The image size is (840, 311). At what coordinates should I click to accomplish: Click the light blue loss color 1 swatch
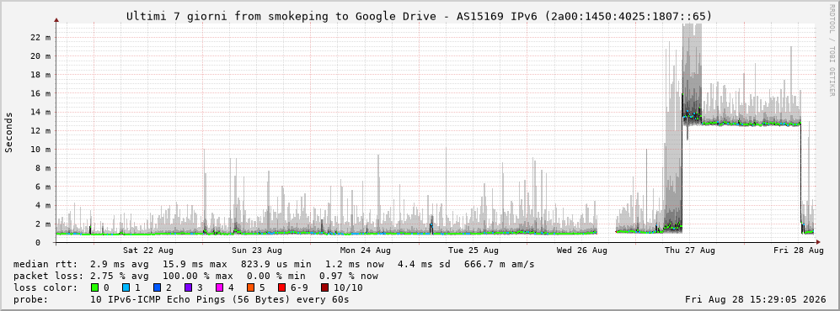point(126,287)
